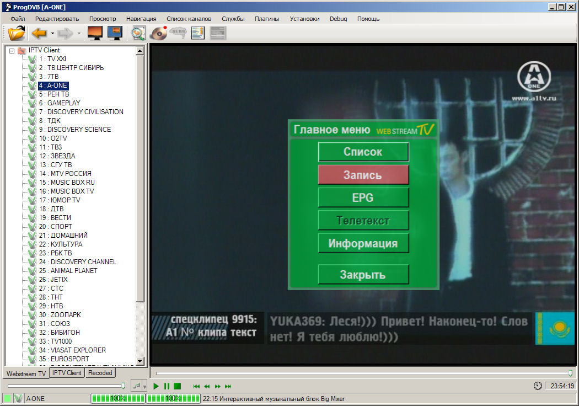This screenshot has height=406, width=579.
Task: Click Закрыть to close the overlay menu
Action: (363, 275)
